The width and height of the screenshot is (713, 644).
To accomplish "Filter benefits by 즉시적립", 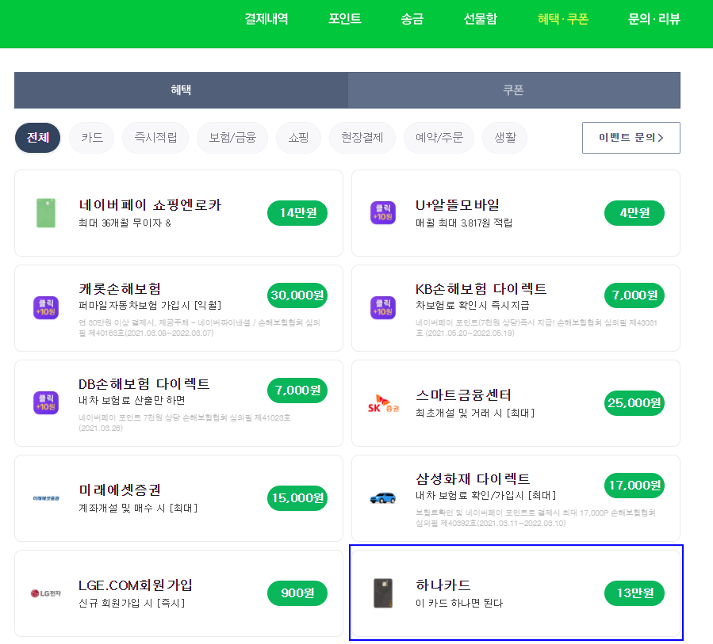I will click(155, 138).
